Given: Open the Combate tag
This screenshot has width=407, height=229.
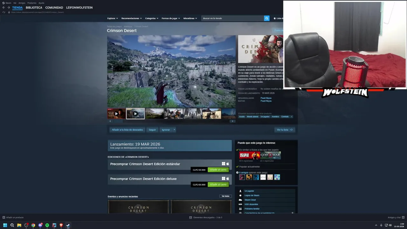Looking at the screenshot, I should 285,117.
